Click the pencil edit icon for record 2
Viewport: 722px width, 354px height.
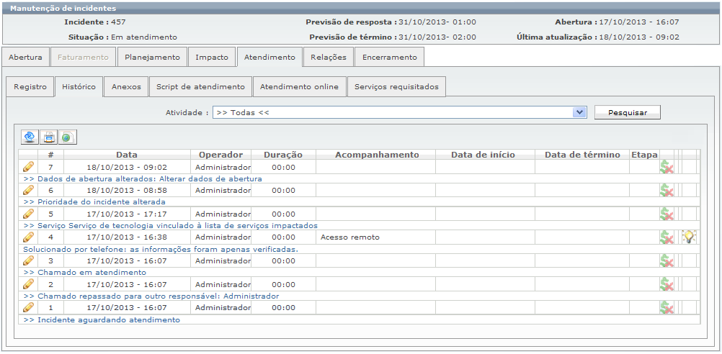[29, 284]
